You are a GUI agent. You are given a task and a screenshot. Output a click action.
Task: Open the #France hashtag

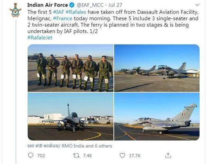pos(62,18)
